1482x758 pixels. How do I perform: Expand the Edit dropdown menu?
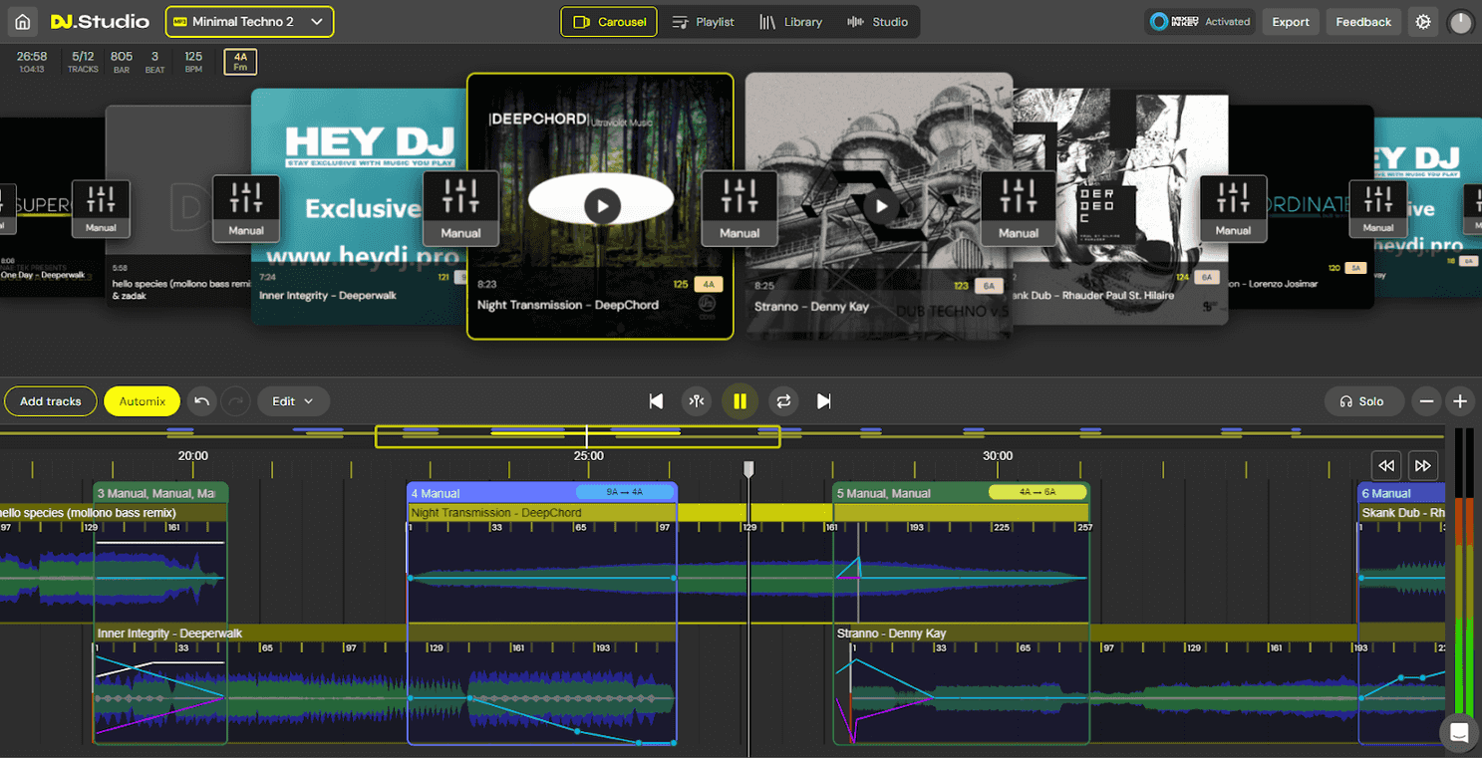293,401
